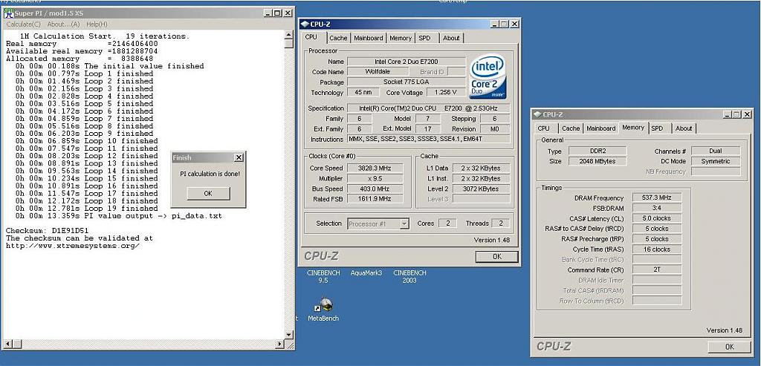Screen dimensions: 761x366
Task: Click the Channels # value Dual
Action: 716,151
